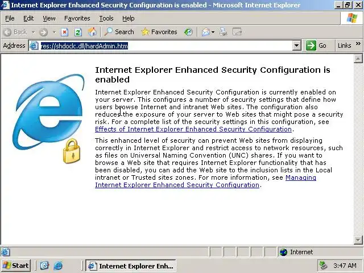This screenshot has height=273, width=364.
Task: Click the Windows flag logo throbber
Action: pyautogui.click(x=351, y=18)
